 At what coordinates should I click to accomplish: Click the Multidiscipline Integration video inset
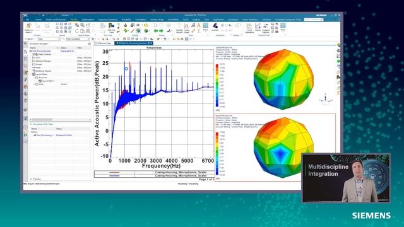[345, 178]
